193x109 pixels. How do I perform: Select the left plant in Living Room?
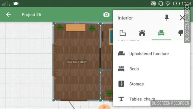click(x=60, y=27)
